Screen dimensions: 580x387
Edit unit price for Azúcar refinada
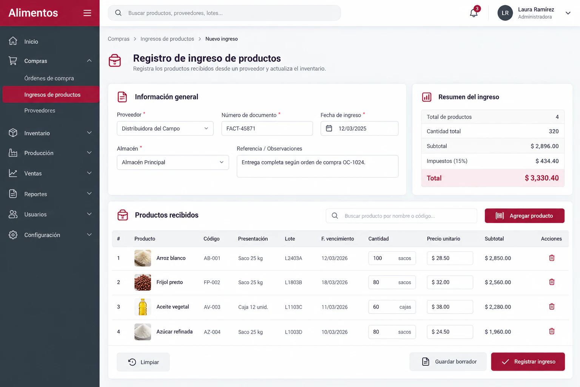[450, 332]
